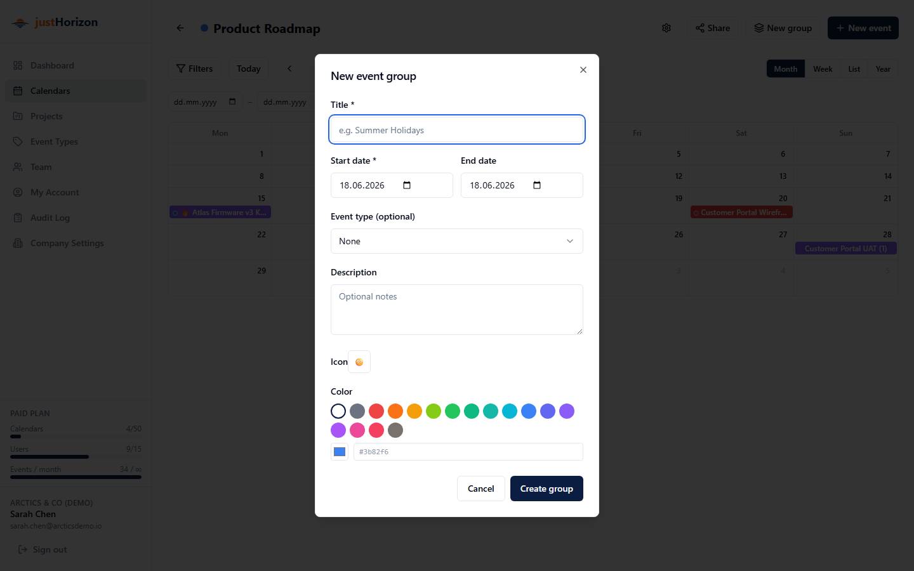
Task: Click the Calendars sidebar icon
Action: (18, 91)
